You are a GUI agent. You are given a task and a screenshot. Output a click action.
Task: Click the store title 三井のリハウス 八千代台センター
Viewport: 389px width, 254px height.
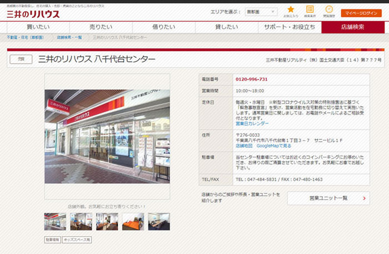pos(97,59)
